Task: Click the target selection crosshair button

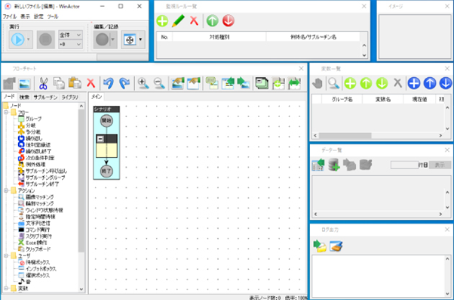Action: click(x=130, y=40)
